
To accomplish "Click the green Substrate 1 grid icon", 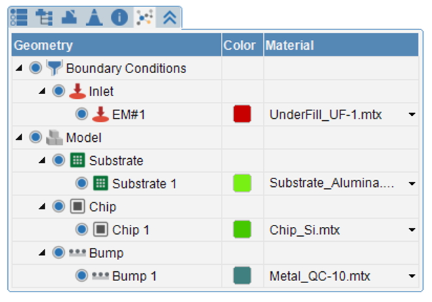I will point(101,183).
